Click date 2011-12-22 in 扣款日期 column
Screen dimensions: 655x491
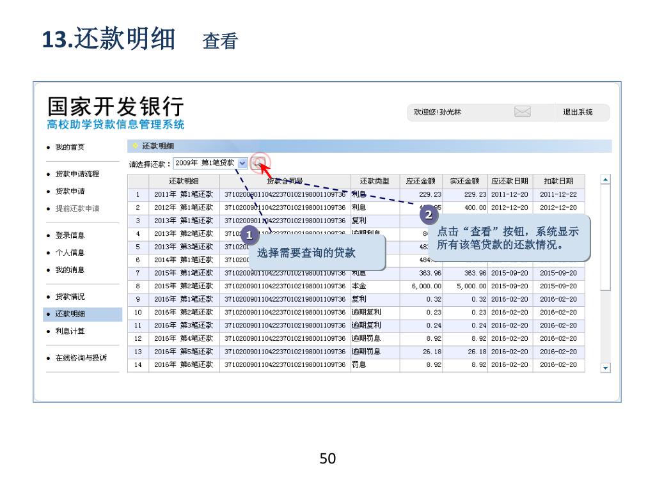point(558,194)
